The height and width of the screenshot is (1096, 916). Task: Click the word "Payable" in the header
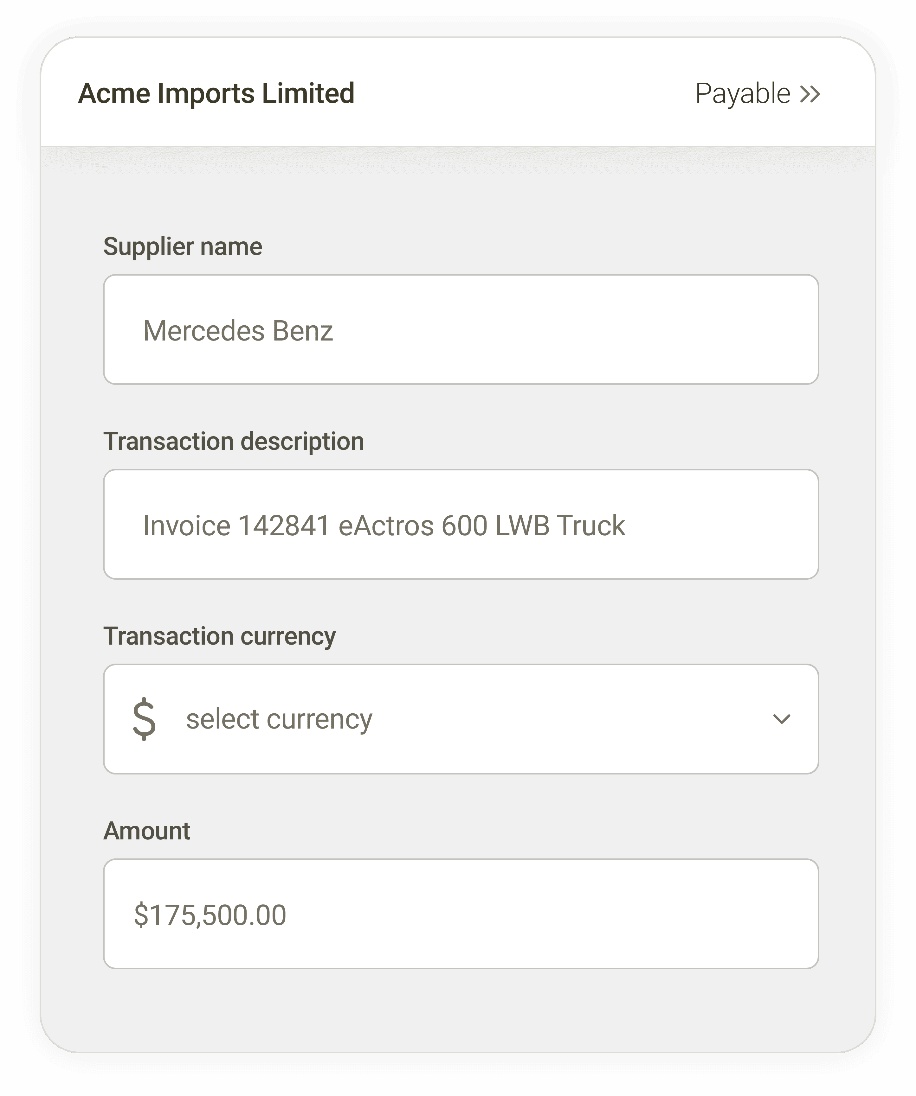click(x=743, y=94)
